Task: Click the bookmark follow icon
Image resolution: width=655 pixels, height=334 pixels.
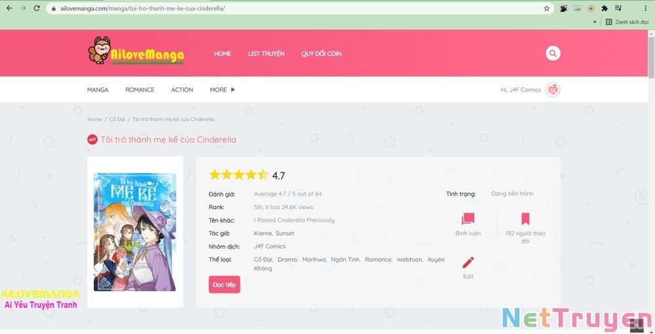Action: tap(525, 220)
